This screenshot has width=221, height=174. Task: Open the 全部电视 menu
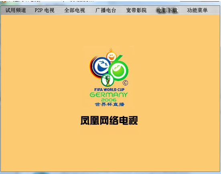point(75,10)
